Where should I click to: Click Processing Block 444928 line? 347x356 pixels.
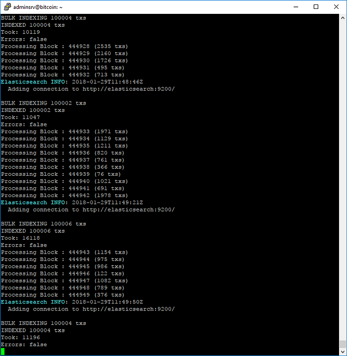point(64,47)
